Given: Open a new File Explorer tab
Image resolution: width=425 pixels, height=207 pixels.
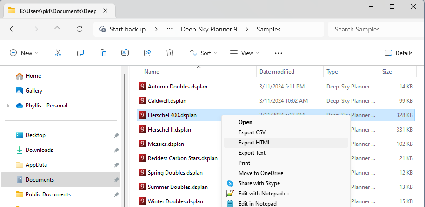Looking at the screenshot, I should 126,11.
